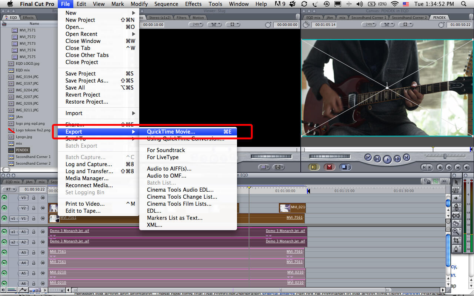Viewport: 474px width, 296px height.
Task: Choose Audio to AIFF(s)... export option
Action: coord(188,169)
